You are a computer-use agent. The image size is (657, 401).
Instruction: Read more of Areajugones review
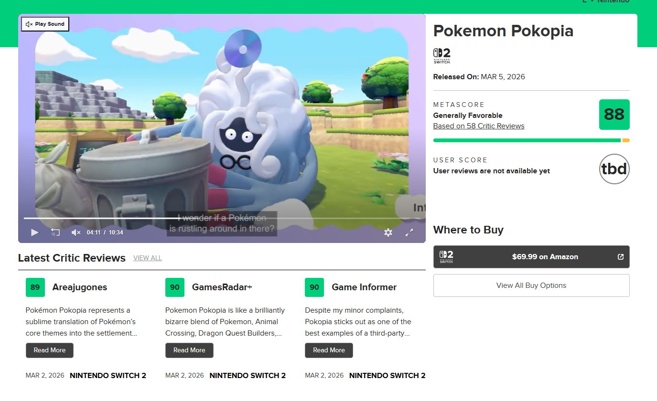coord(50,350)
